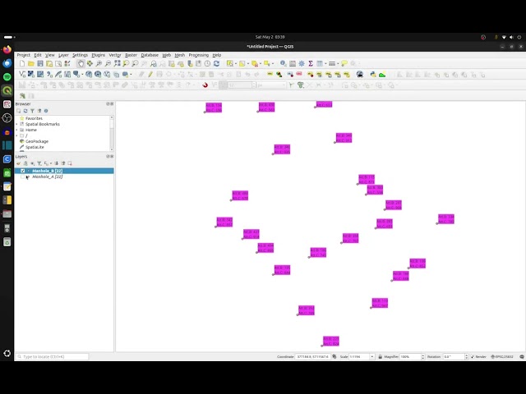Image resolution: width=526 pixels, height=394 pixels.
Task: Create a new project with the blank page icon
Action: point(22,63)
